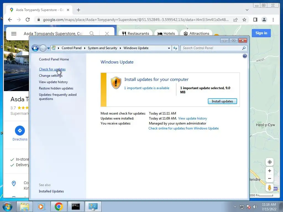Open Change settings link
The width and height of the screenshot is (283, 212).
tap(51, 76)
